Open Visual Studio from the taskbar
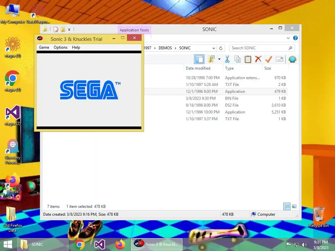The image size is (335, 251). click(99, 244)
